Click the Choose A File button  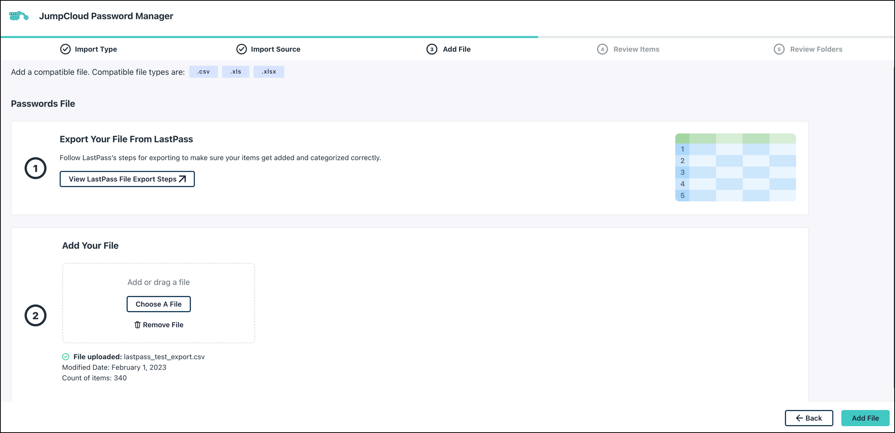click(x=159, y=304)
